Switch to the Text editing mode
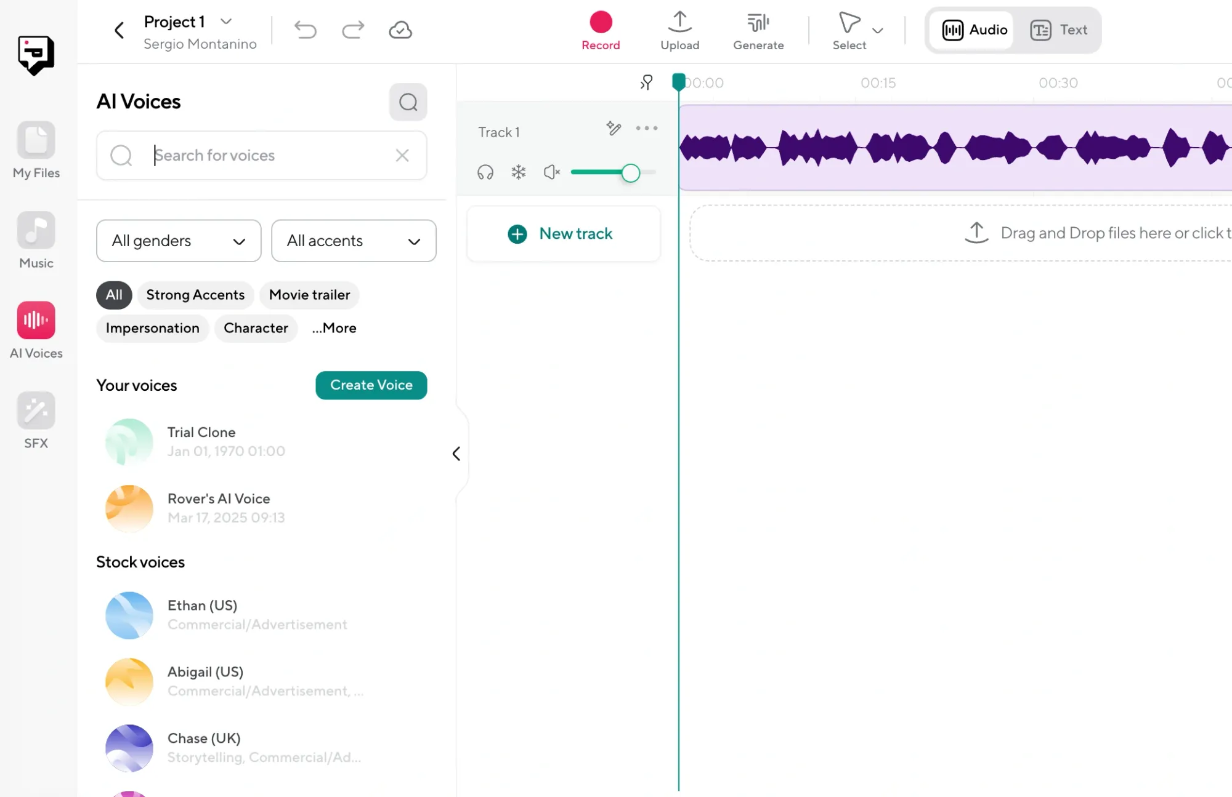This screenshot has height=797, width=1232. [1059, 30]
